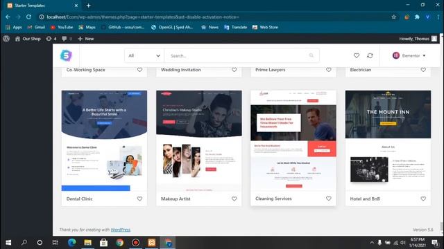
Task: Select the Starter Templates browser tab
Action: coord(42,6)
